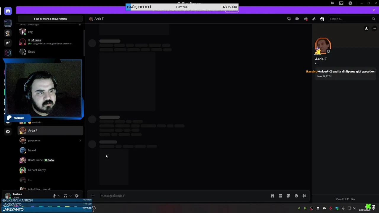The height and width of the screenshot is (213, 379).
Task: Open pinned messages in the chat header
Action: [306, 19]
